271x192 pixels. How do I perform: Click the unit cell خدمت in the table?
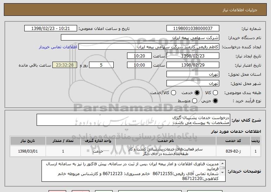(98, 151)
